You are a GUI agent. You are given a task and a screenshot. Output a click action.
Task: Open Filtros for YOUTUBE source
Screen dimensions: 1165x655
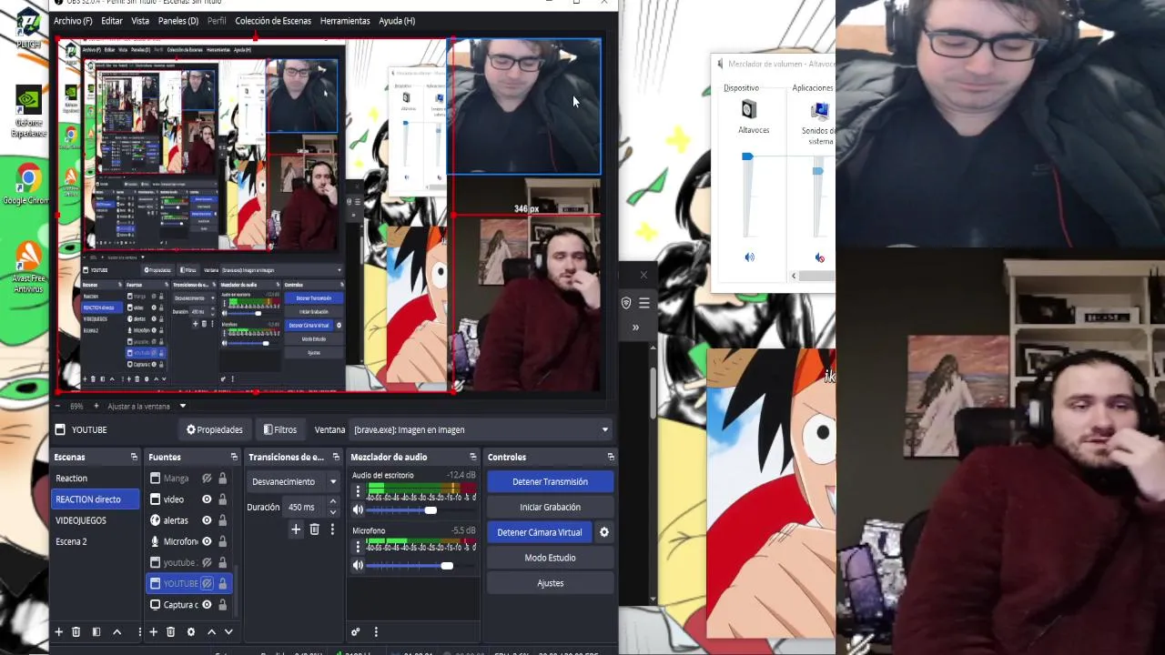tap(279, 429)
